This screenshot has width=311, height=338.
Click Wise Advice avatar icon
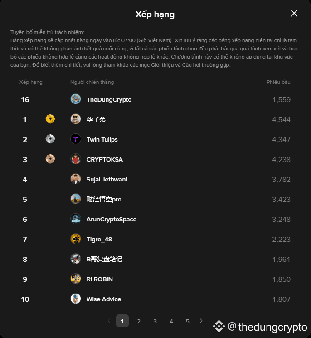[76, 299]
